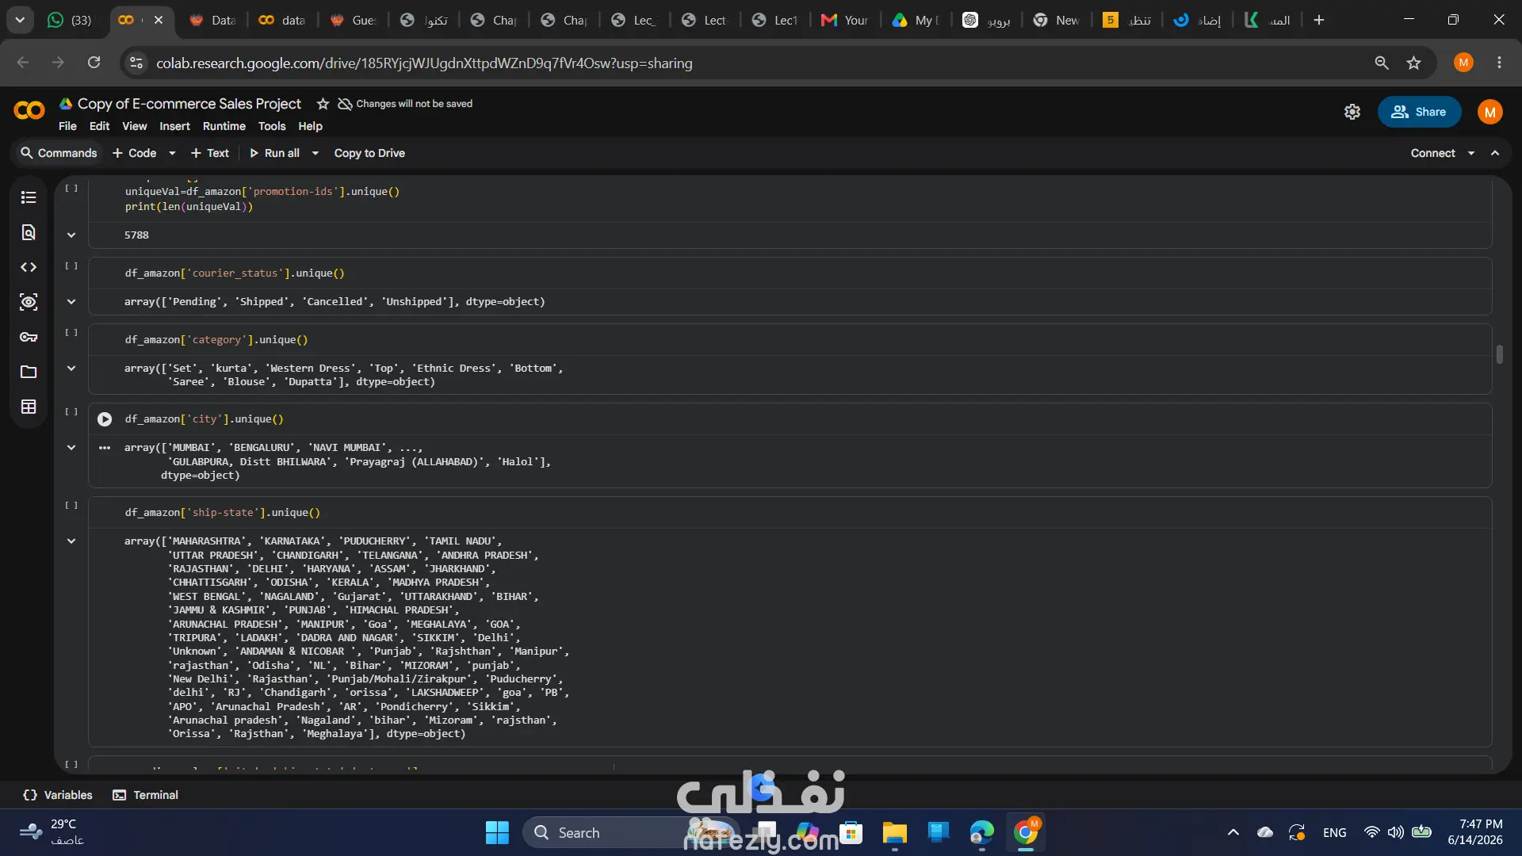
Task: Open Colab settings gear
Action: pyautogui.click(x=1352, y=112)
